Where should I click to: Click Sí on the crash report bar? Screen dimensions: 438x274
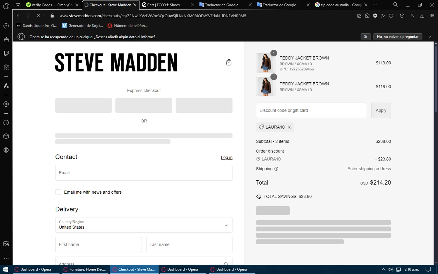pyautogui.click(x=366, y=37)
